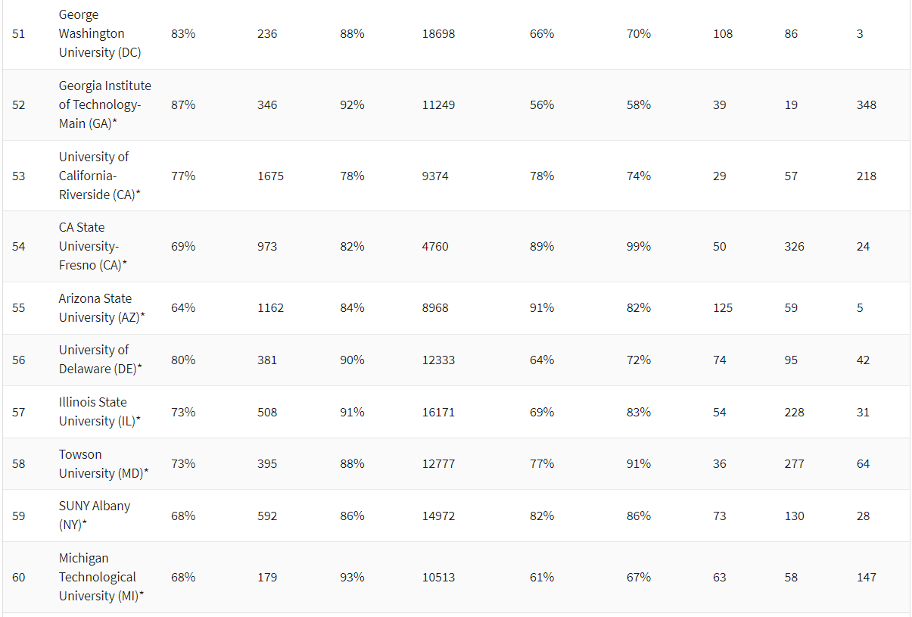Viewport: 912px width, 617px height.
Task: Select the 99% cell in Fresno row
Action: (x=638, y=247)
